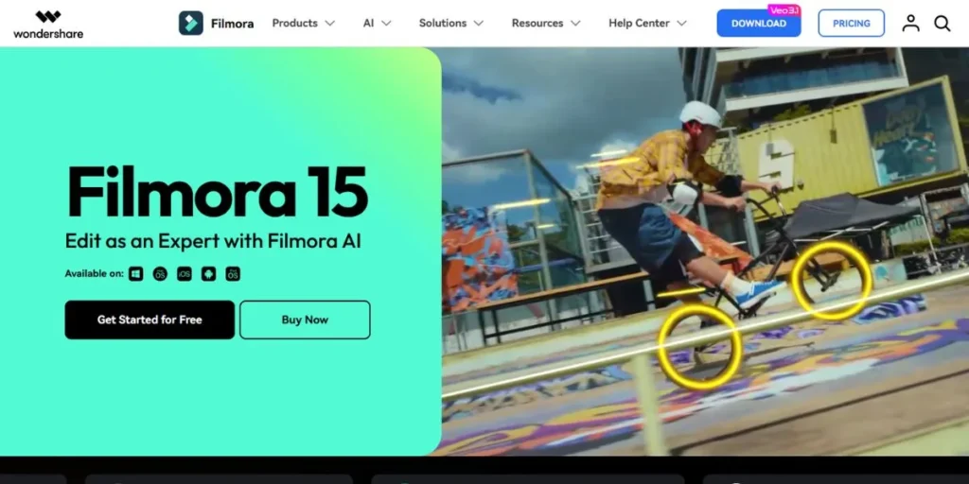The height and width of the screenshot is (484, 969).
Task: Click "Edit as an Expert with Filmora AI" text
Action: pos(213,241)
